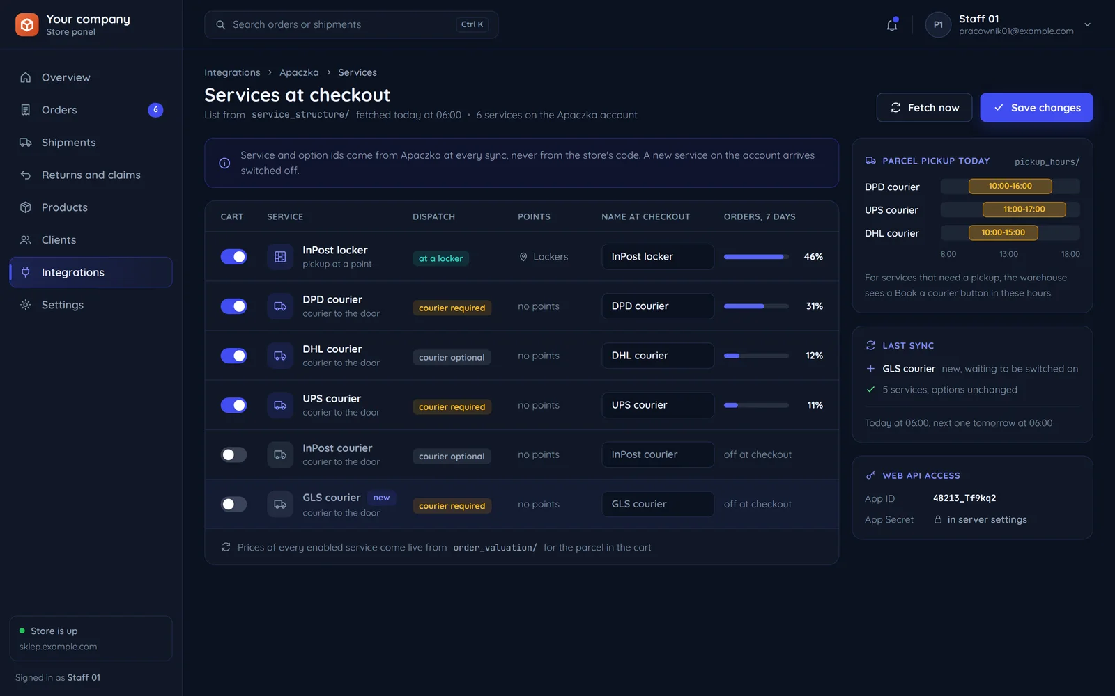Turn on the new GLS courier service

click(233, 505)
